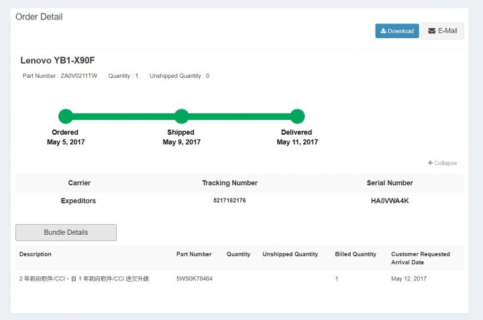Viewport: 483px width, 320px height.
Task: Click the Expeditors carrier cell
Action: click(78, 201)
